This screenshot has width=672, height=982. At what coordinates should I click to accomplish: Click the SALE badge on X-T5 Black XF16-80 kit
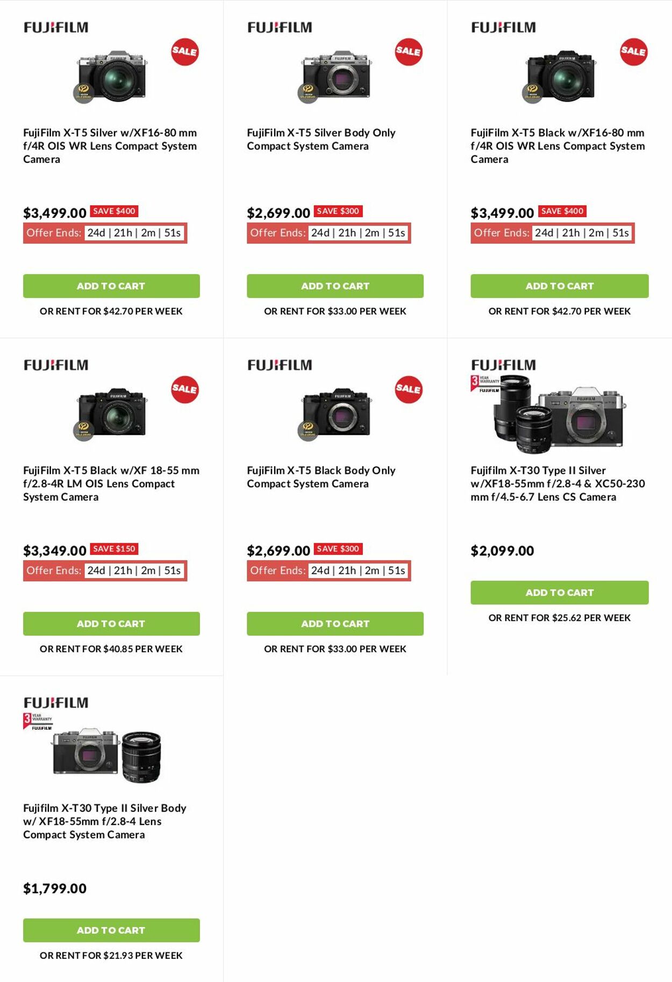tap(632, 52)
